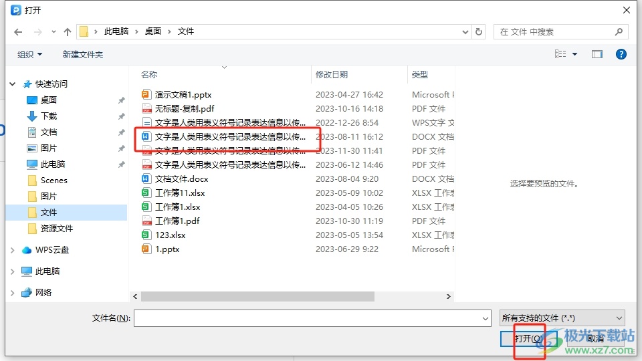Open help with the question mark icon

tap(621, 54)
